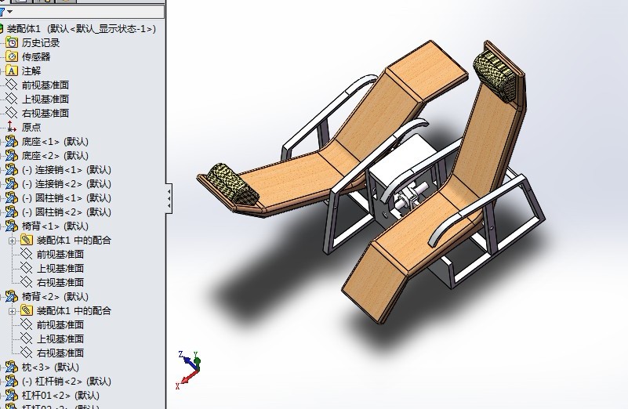Click mates folder icon under 椅背<1>
628x409 pixels.
[x=27, y=240]
